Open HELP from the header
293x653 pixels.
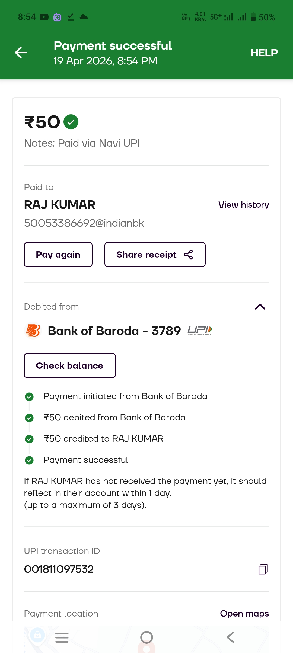264,53
